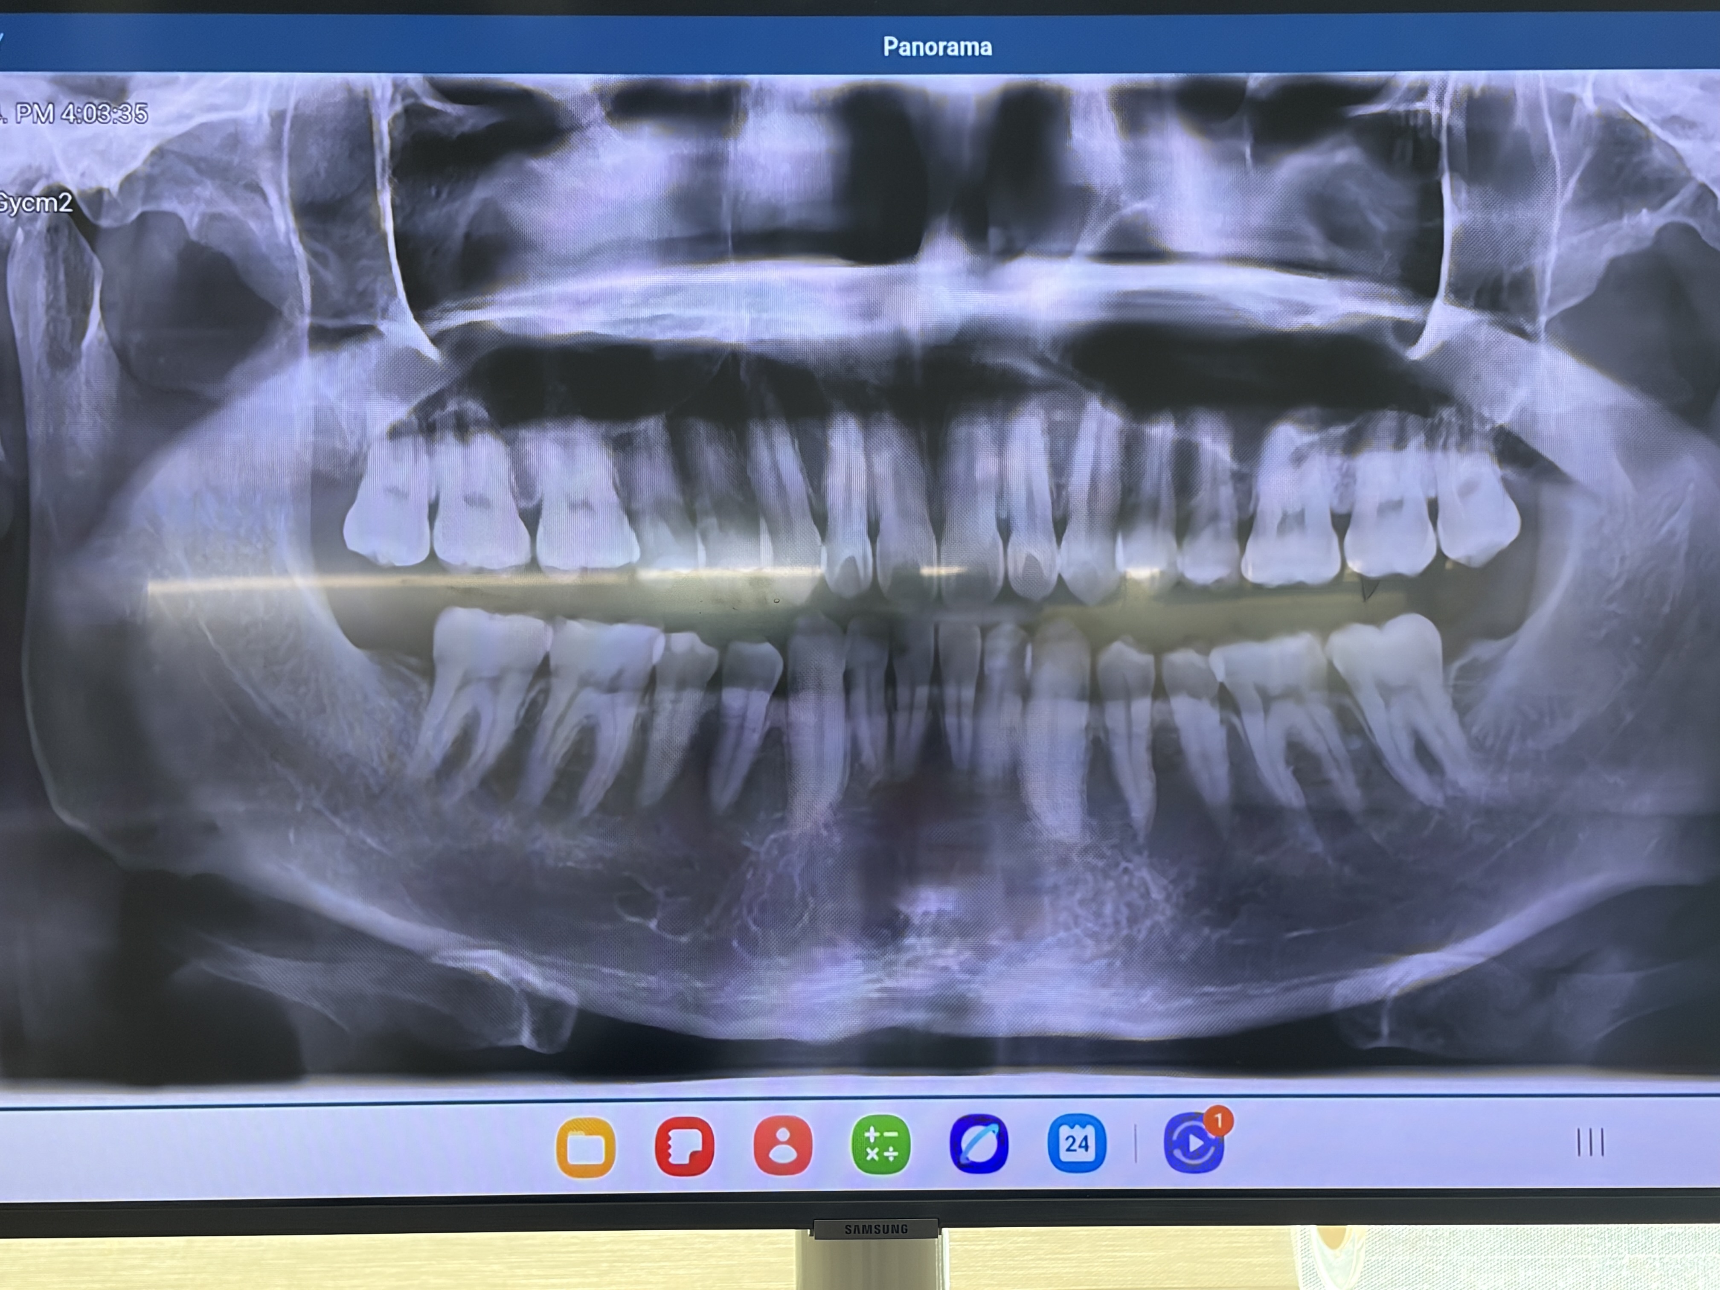Click the taskbar divider line before recent app
Viewport: 1720px width, 1290px height.
point(1135,1144)
